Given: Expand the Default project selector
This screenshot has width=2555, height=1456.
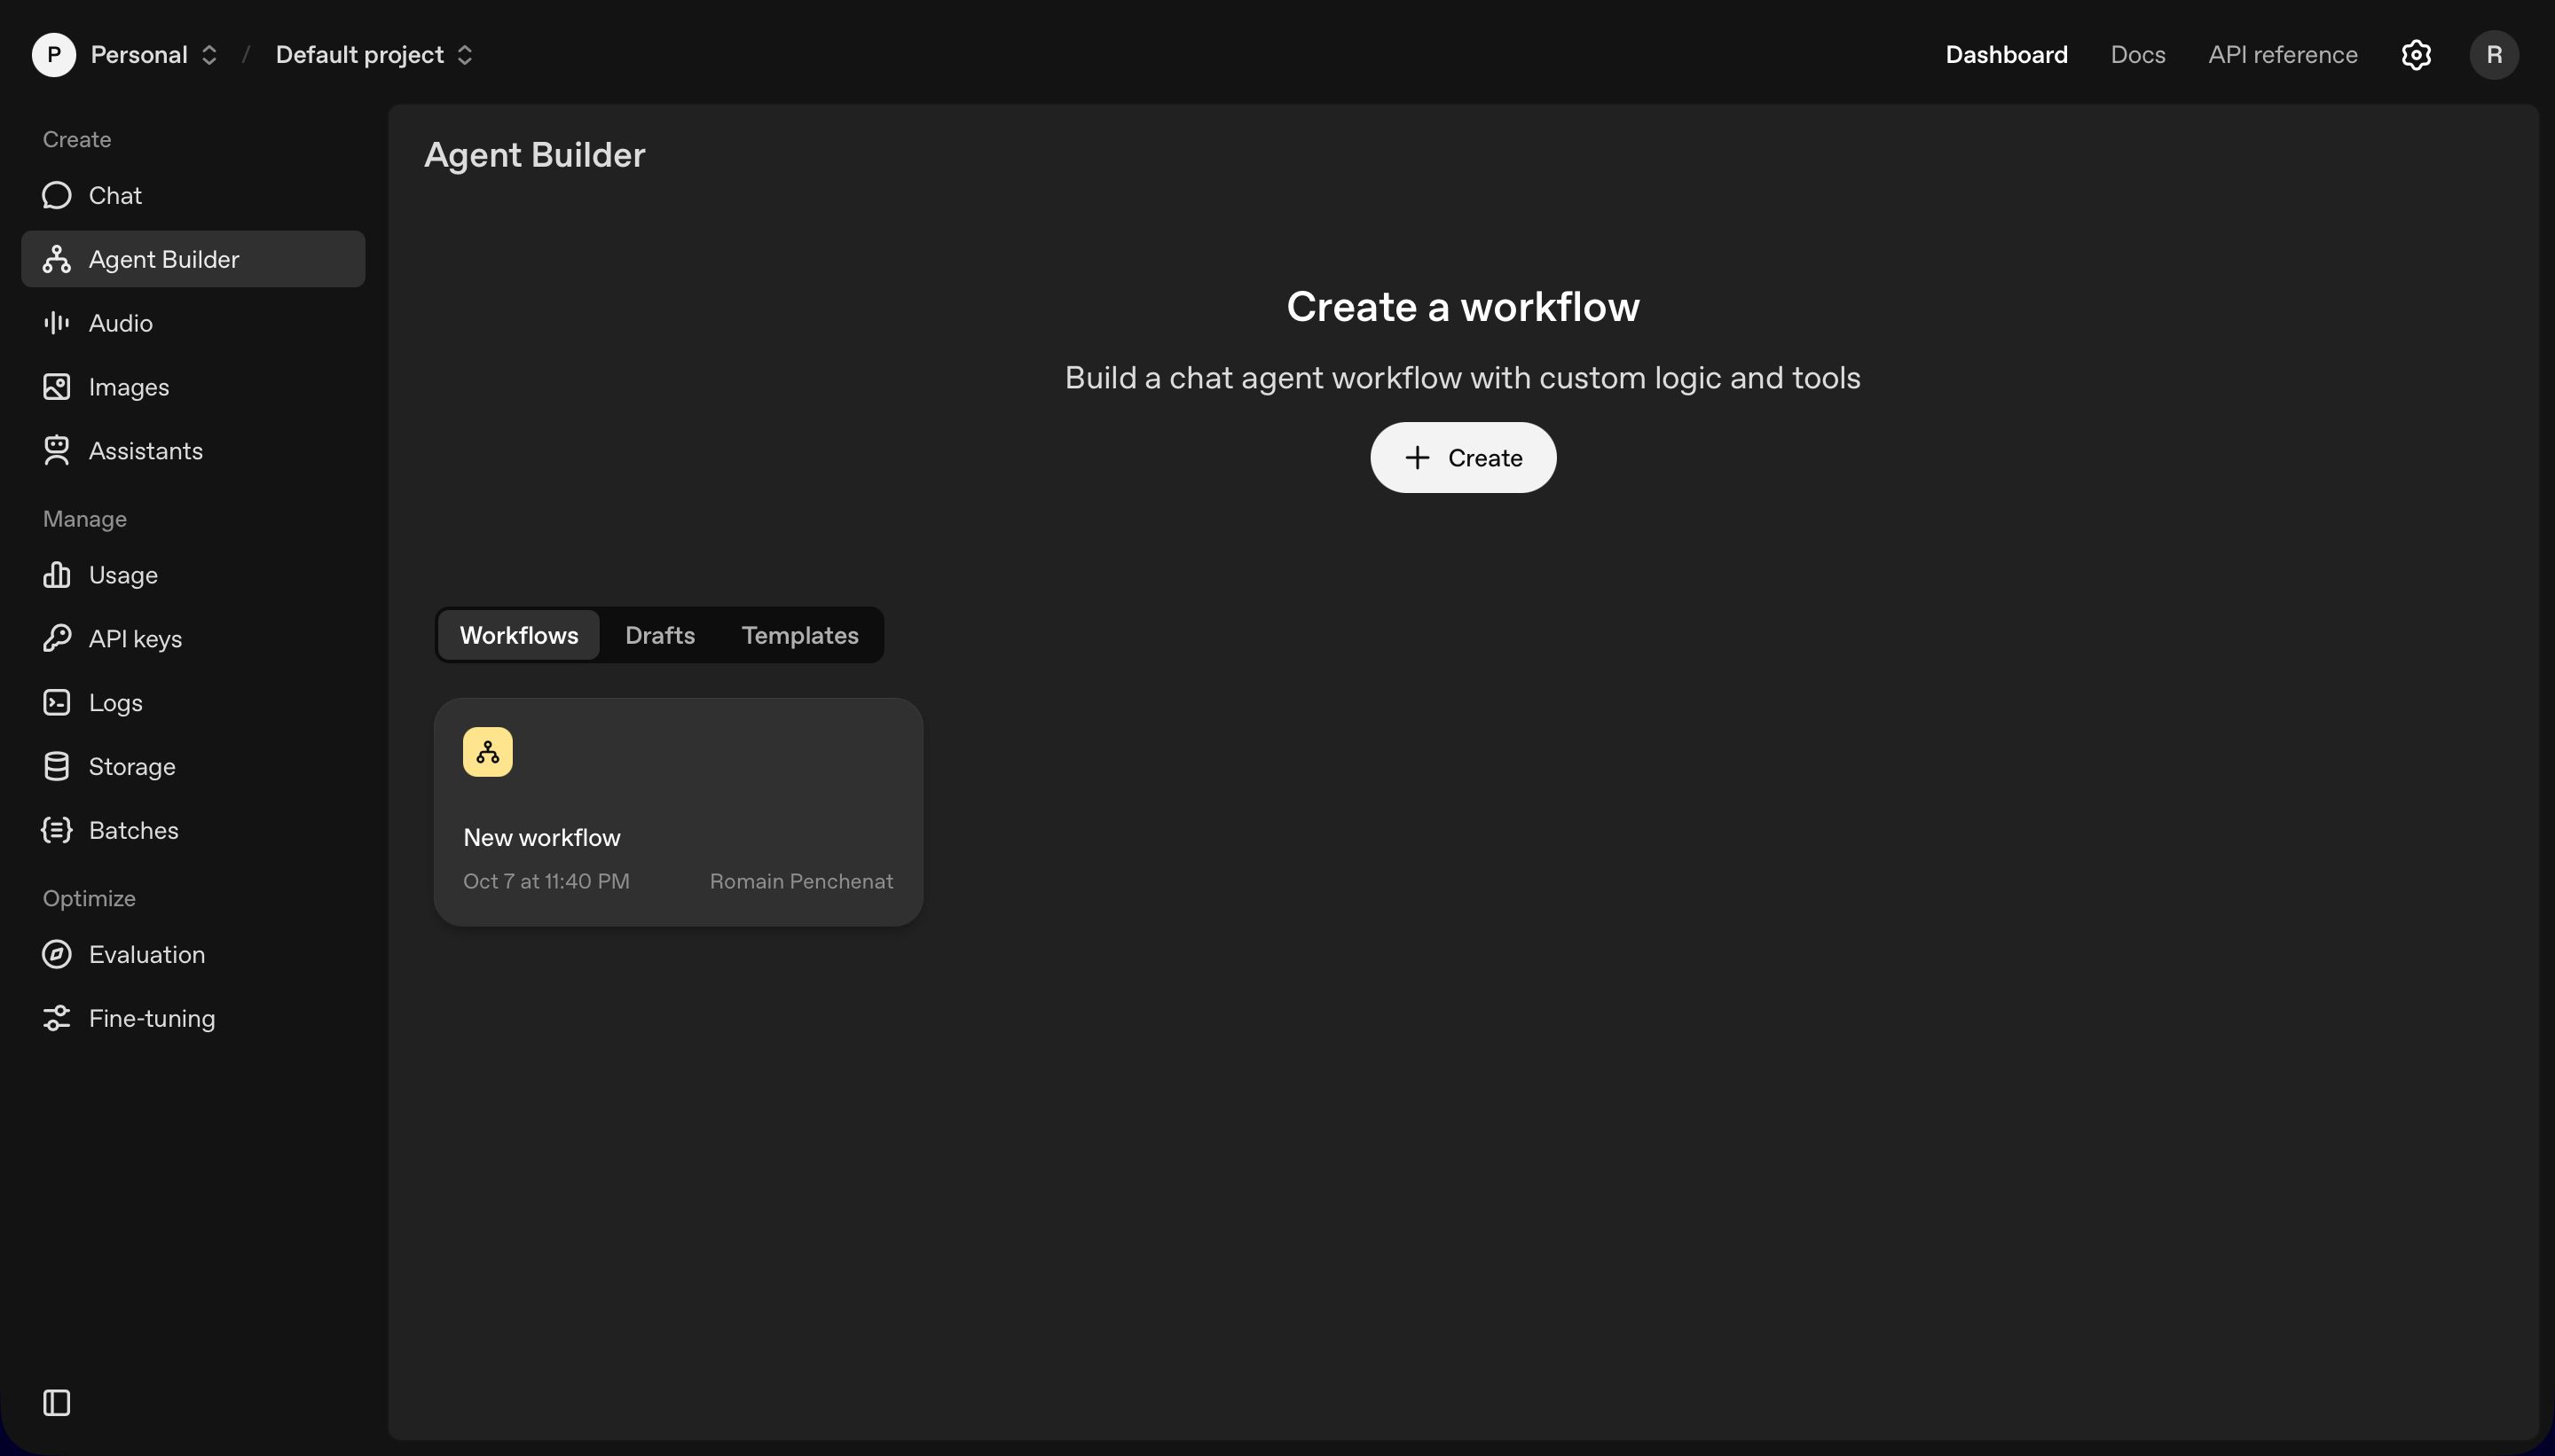Looking at the screenshot, I should (374, 55).
